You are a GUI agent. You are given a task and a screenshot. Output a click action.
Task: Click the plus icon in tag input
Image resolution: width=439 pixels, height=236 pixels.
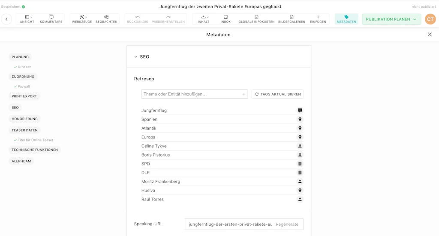pos(244,94)
